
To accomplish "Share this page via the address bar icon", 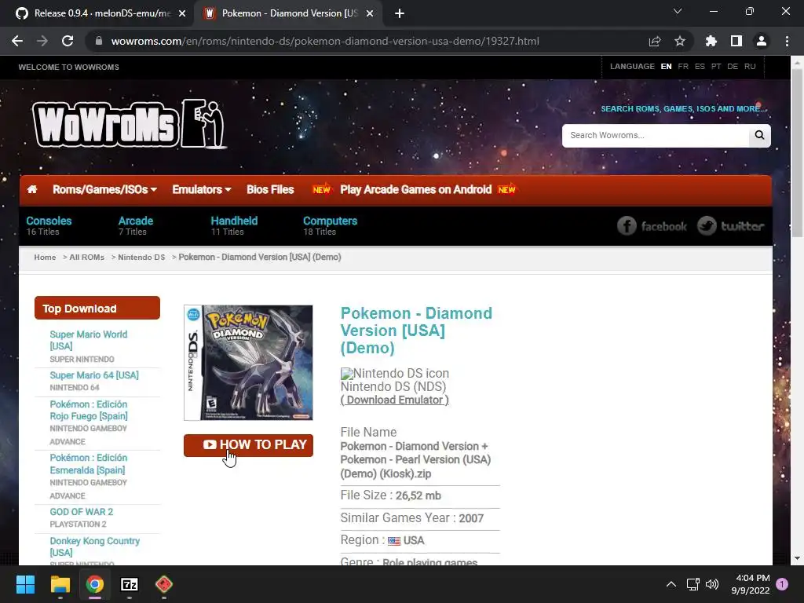I will [655, 41].
